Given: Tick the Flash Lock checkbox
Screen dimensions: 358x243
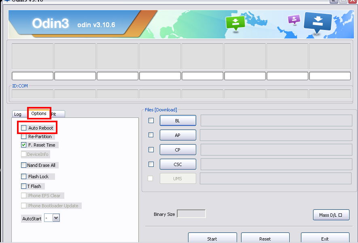Looking at the screenshot, I should pyautogui.click(x=24, y=177).
